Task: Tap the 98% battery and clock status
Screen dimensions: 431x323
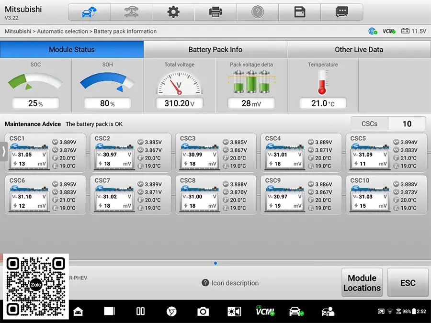Action: 414,311
